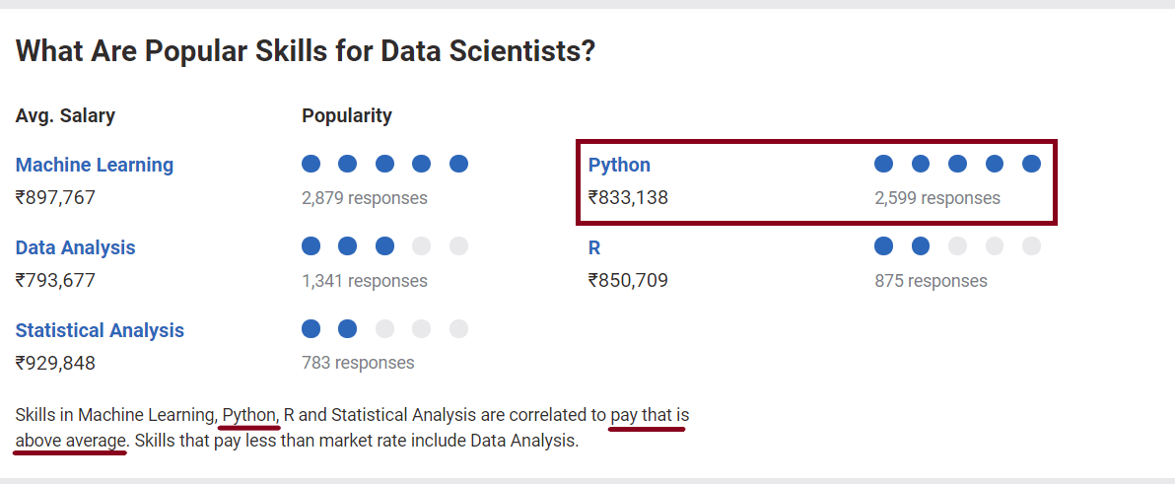Click the first Machine Learning popularity dot
The height and width of the screenshot is (484, 1175).
(311, 164)
